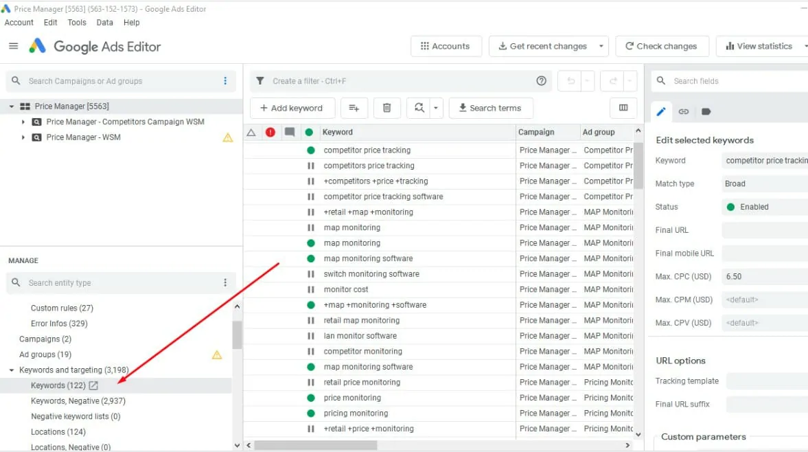This screenshot has width=808, height=452.
Task: Click the make multiple changes icon
Action: click(x=354, y=108)
